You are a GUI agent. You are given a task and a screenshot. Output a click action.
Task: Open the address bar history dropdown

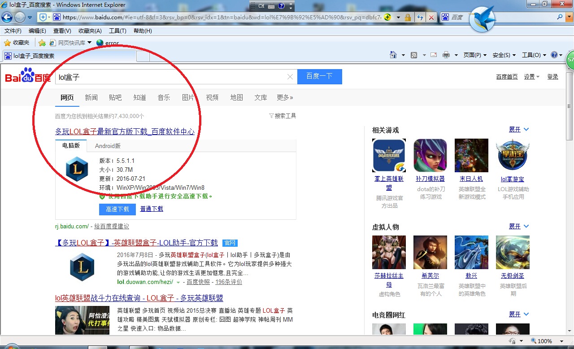click(x=398, y=17)
